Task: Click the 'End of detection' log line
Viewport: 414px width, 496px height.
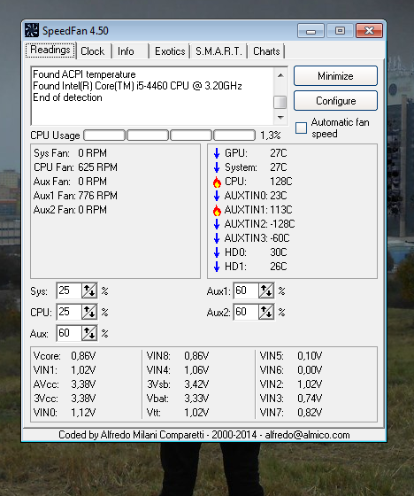Action: (x=67, y=97)
